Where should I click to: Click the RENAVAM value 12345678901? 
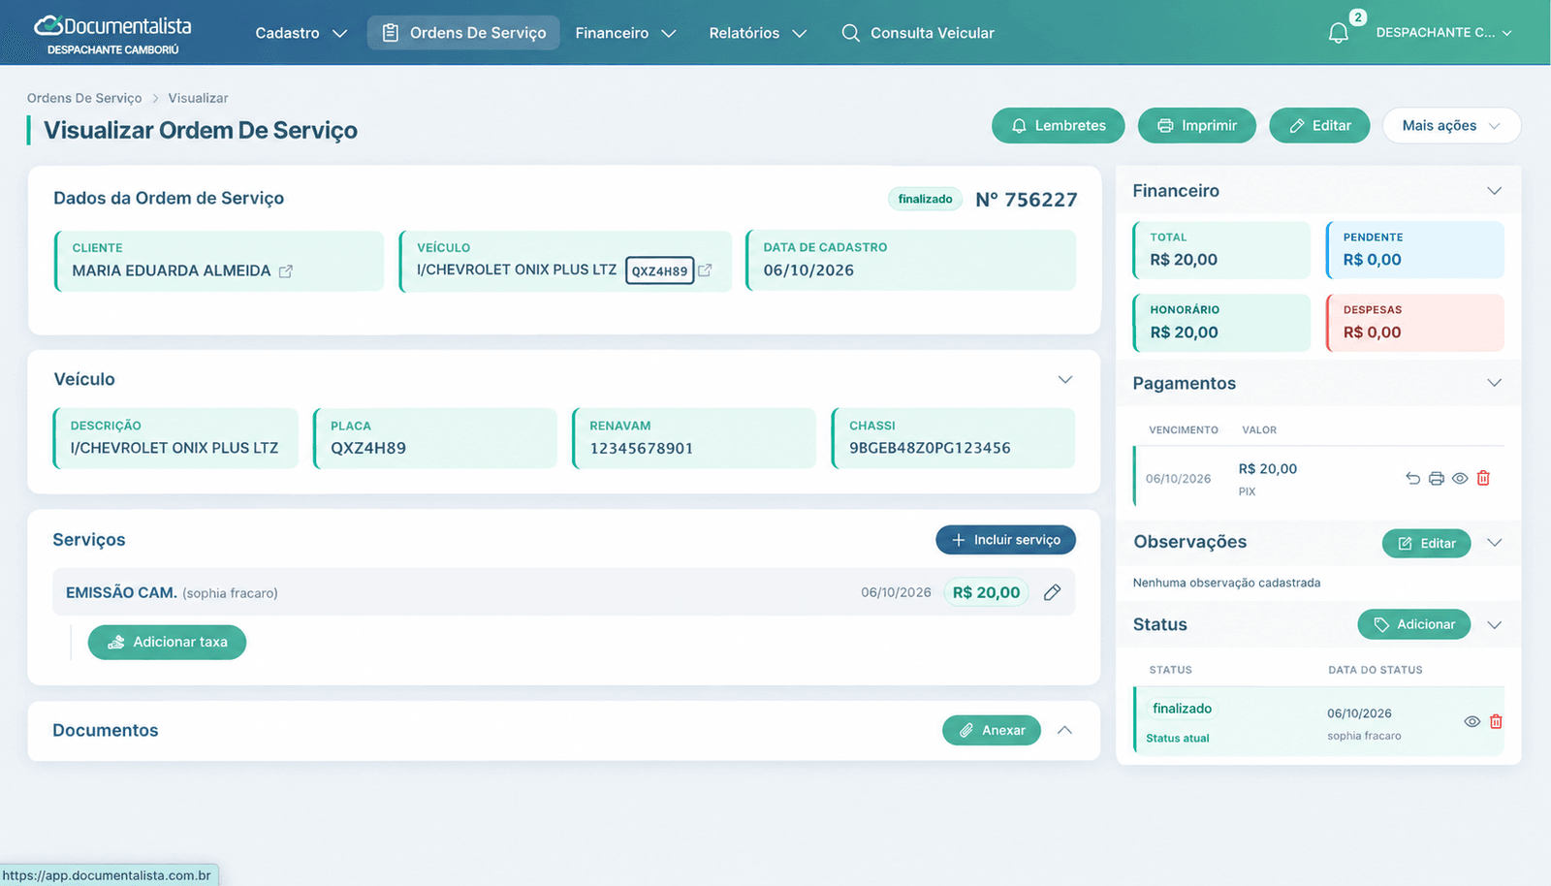[641, 448]
